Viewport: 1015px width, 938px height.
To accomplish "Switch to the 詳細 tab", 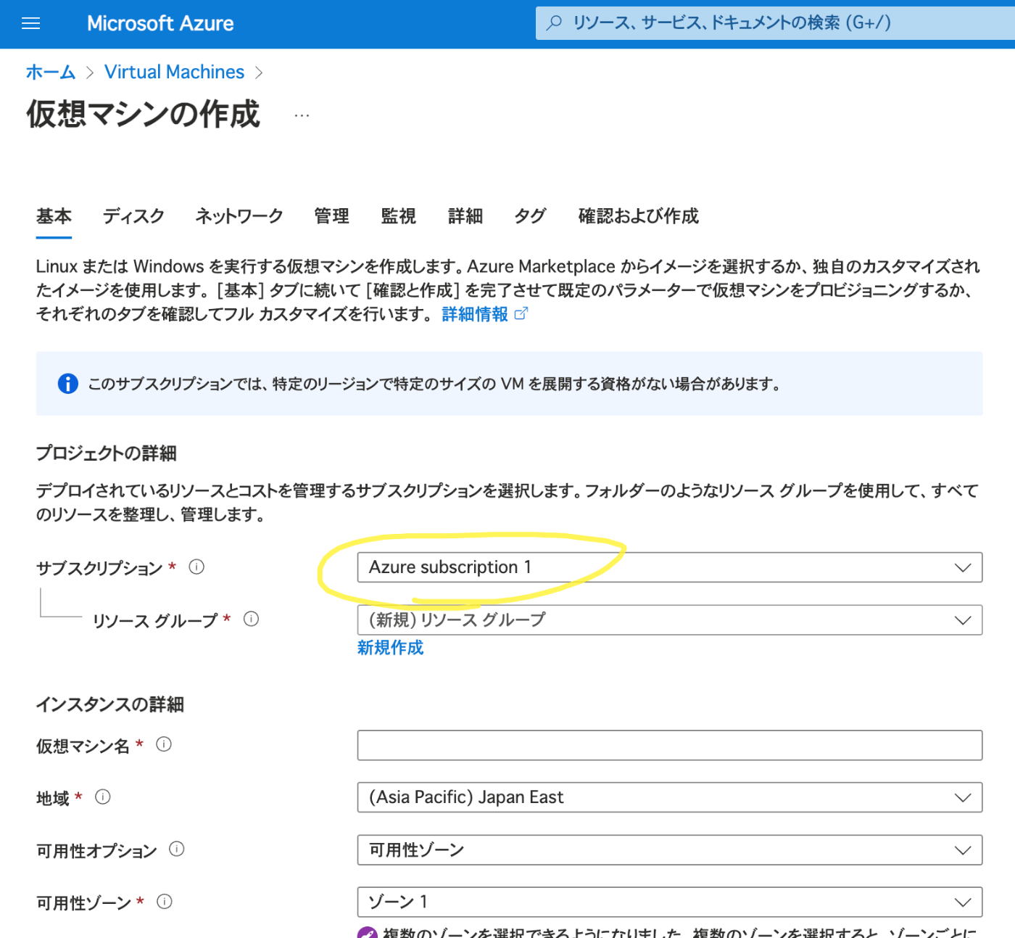I will click(465, 216).
